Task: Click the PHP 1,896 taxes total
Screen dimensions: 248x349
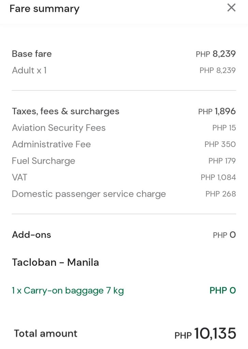Action: click(217, 111)
